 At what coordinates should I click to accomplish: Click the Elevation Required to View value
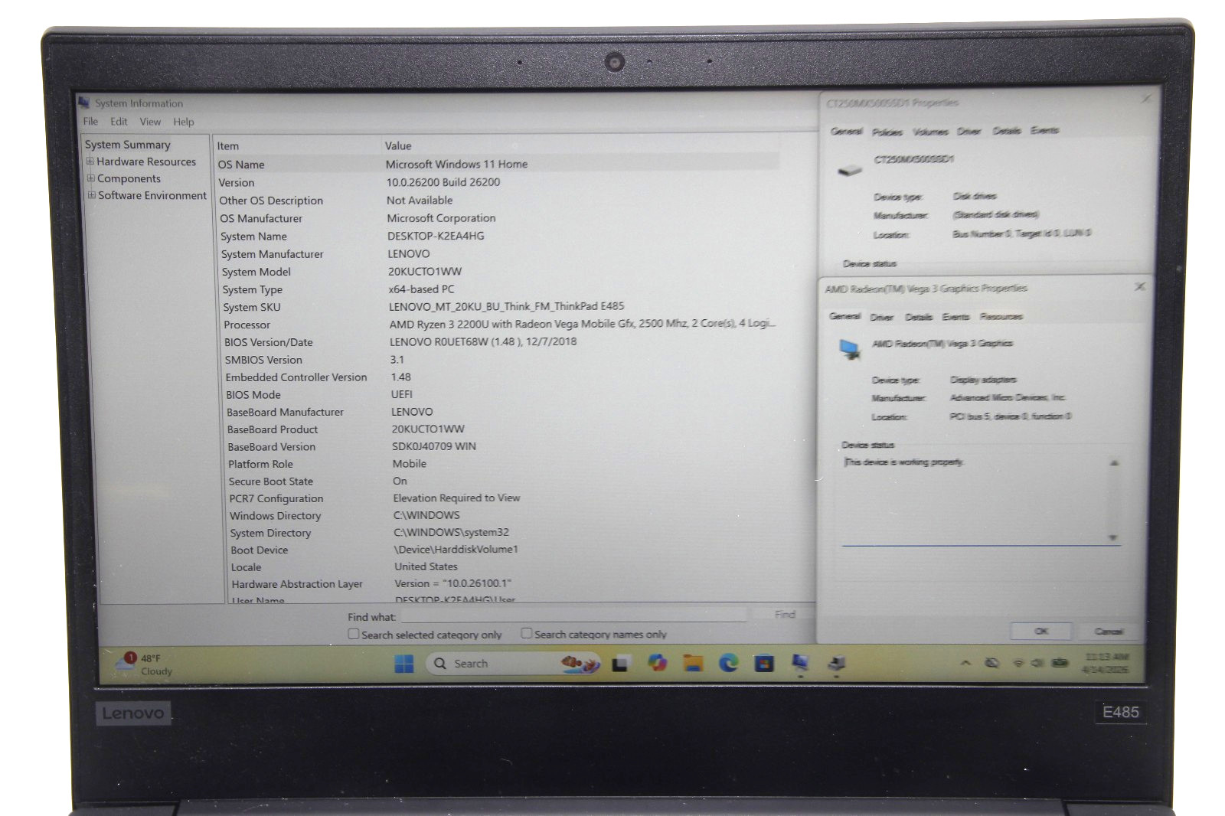click(x=456, y=498)
